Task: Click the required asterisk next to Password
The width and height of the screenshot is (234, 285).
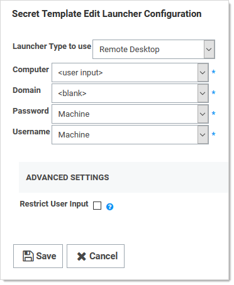Action: coord(213,114)
